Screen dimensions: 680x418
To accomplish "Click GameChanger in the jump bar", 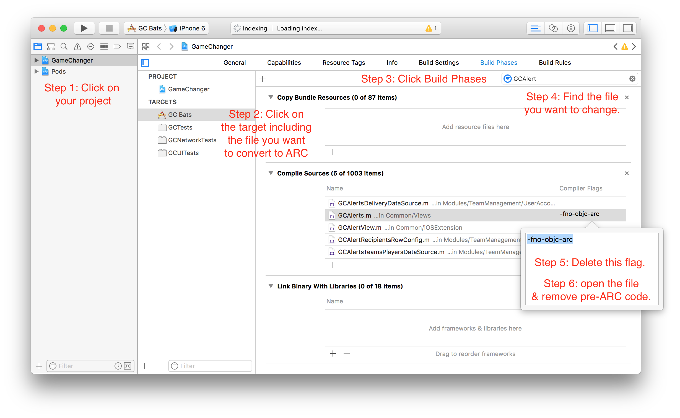I will (207, 47).
